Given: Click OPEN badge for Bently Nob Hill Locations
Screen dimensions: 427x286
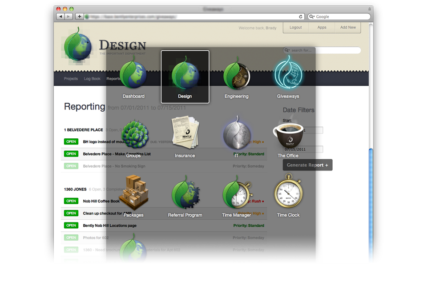Looking at the screenshot, I should coord(71,225).
